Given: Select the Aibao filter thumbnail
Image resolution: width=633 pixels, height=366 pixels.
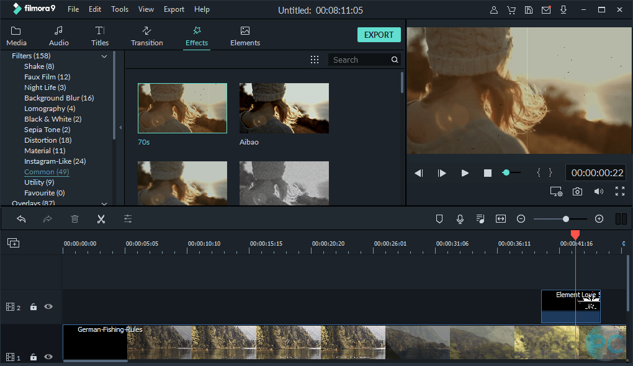Looking at the screenshot, I should pos(284,108).
